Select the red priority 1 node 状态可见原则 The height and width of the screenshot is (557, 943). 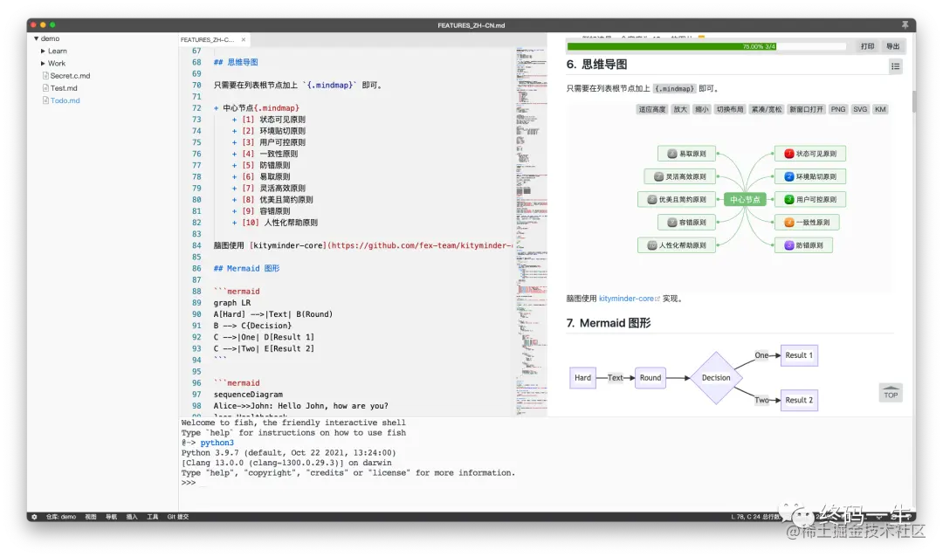tap(809, 154)
